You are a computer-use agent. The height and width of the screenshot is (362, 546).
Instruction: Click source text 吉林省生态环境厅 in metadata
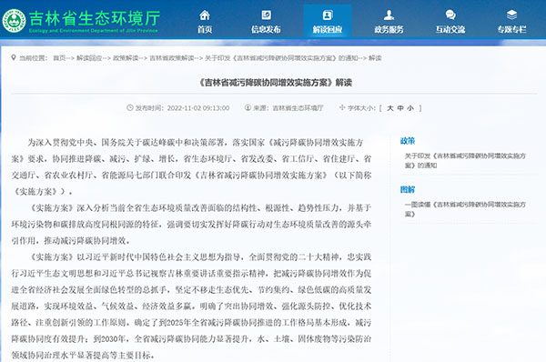[298, 108]
